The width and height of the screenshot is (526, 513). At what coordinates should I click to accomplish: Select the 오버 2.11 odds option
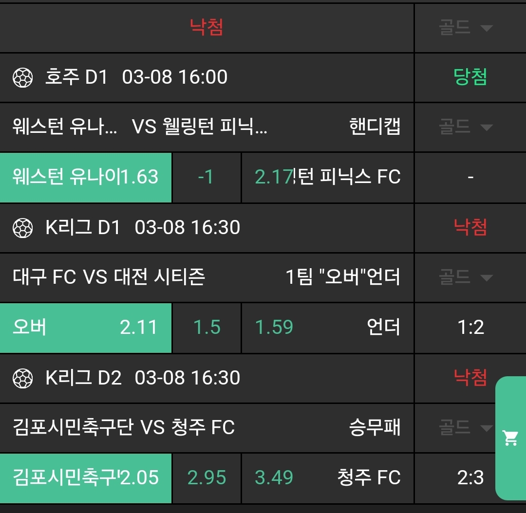(86, 328)
